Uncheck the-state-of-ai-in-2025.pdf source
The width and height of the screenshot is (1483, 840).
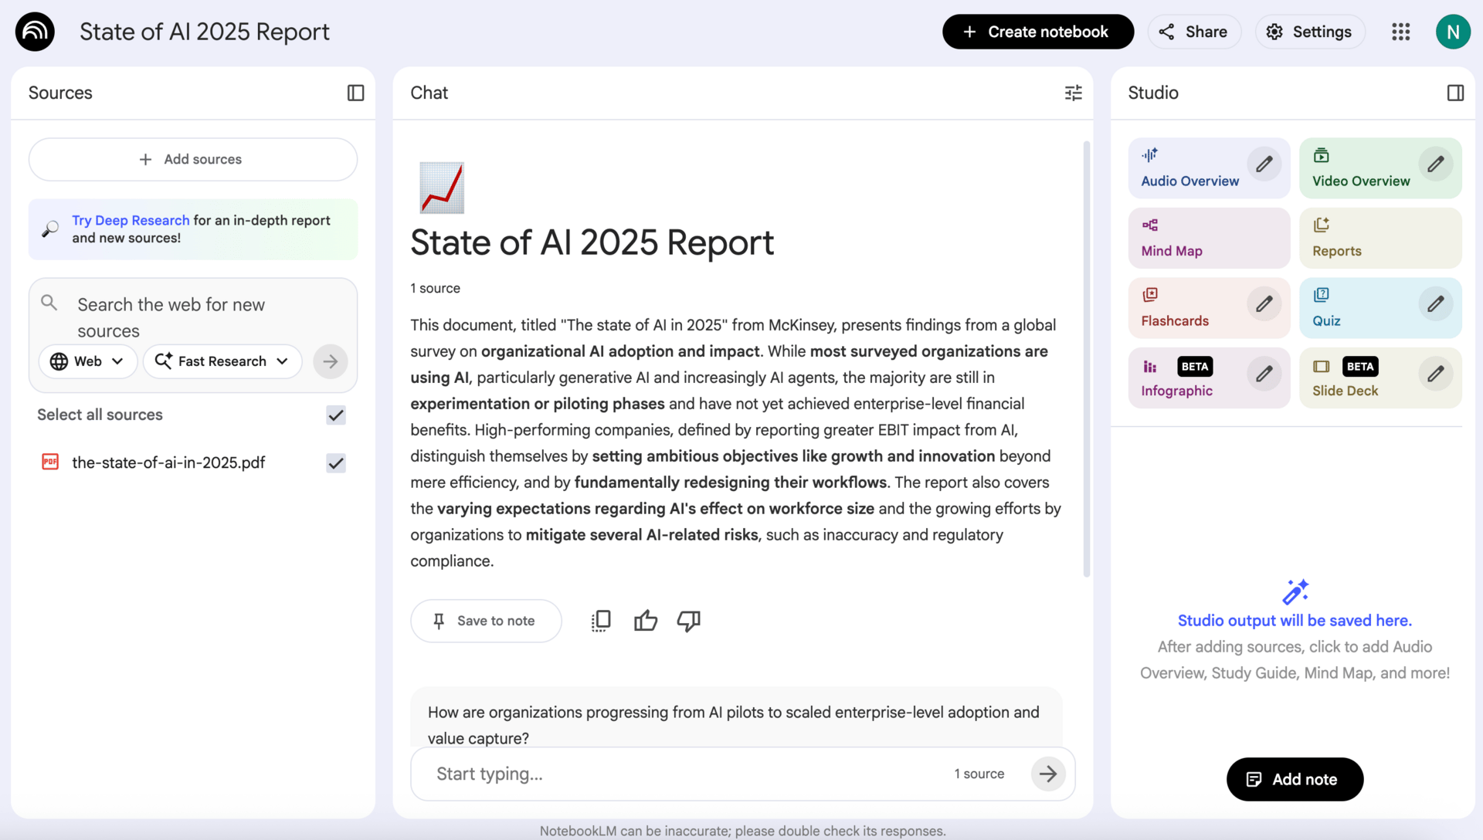click(x=335, y=463)
